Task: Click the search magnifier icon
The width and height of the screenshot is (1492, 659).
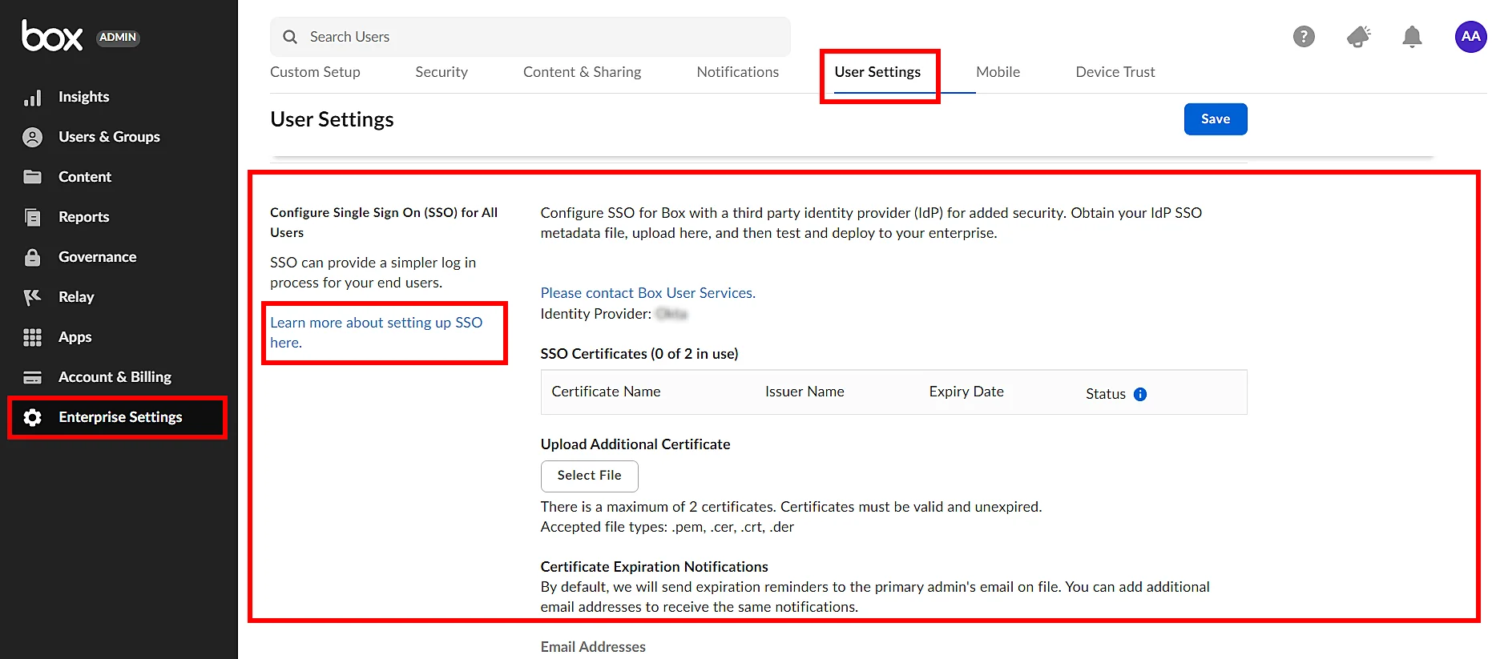Action: 290,37
